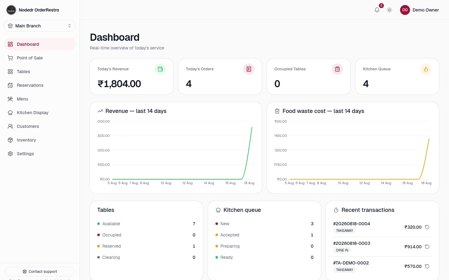Toggle light/dark theme sun icon
This screenshot has height=280, width=449.
click(x=389, y=10)
